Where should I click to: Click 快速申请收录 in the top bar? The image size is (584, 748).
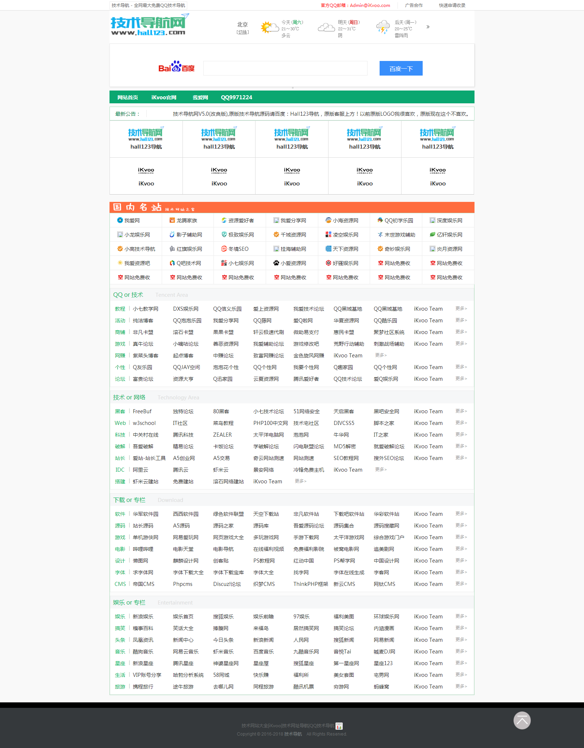pyautogui.click(x=452, y=5)
